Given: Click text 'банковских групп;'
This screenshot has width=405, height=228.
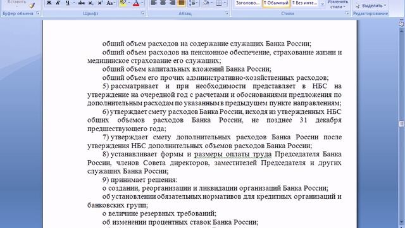Looking at the screenshot, I should tap(118, 205).
